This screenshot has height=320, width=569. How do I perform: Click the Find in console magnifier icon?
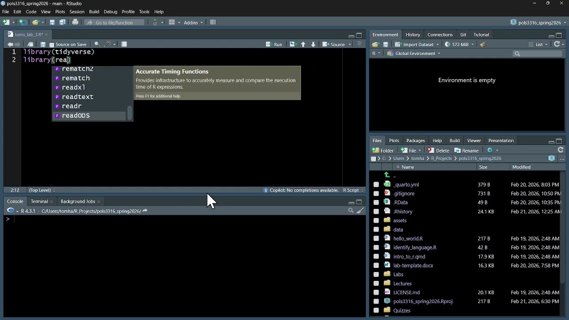(x=351, y=211)
